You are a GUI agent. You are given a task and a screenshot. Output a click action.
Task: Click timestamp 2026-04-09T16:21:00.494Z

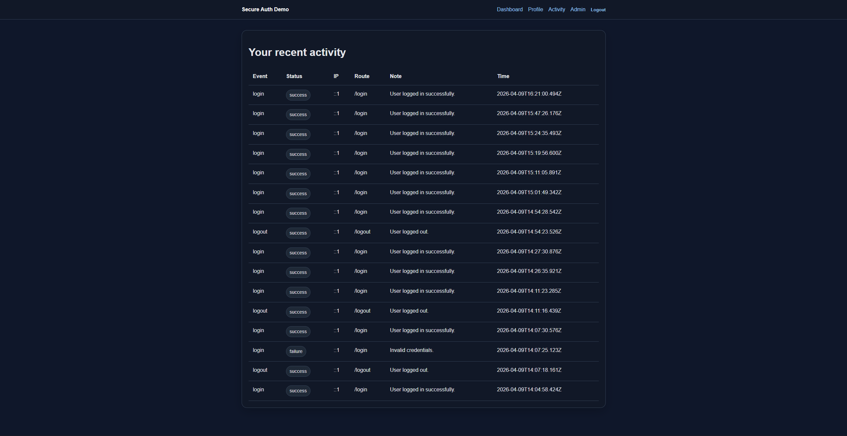pos(529,94)
